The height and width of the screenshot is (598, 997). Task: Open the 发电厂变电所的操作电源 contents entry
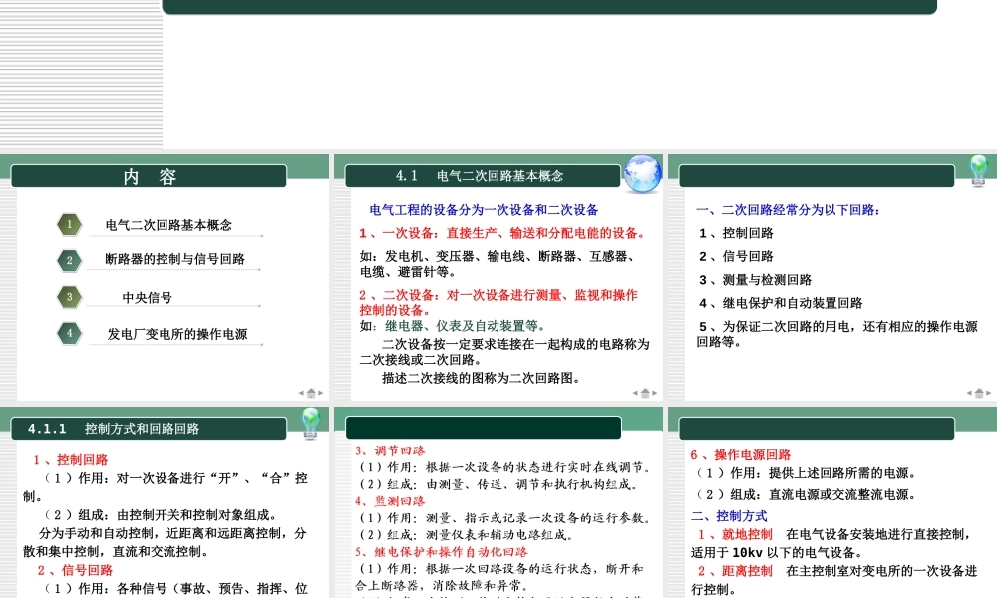[x=177, y=334]
